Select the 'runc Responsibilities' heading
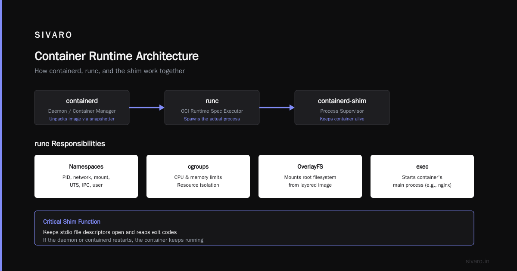Screen dimensions: 517x271 point(70,144)
